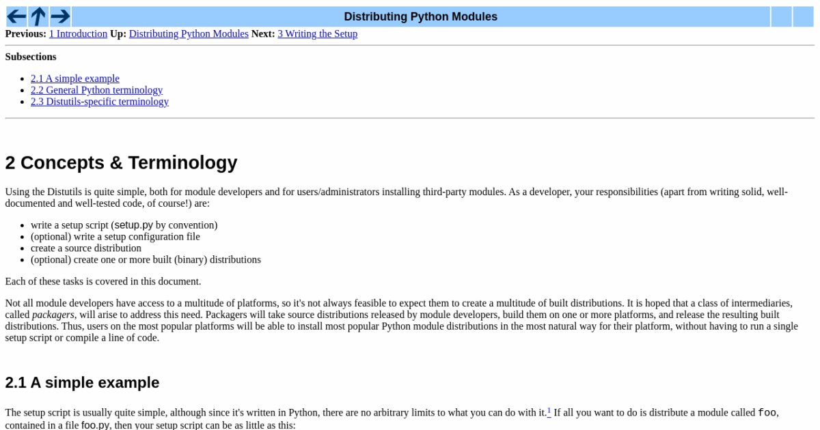Click footnote 1 superscript link
Image resolution: width=820 pixels, height=430 pixels.
(x=549, y=410)
